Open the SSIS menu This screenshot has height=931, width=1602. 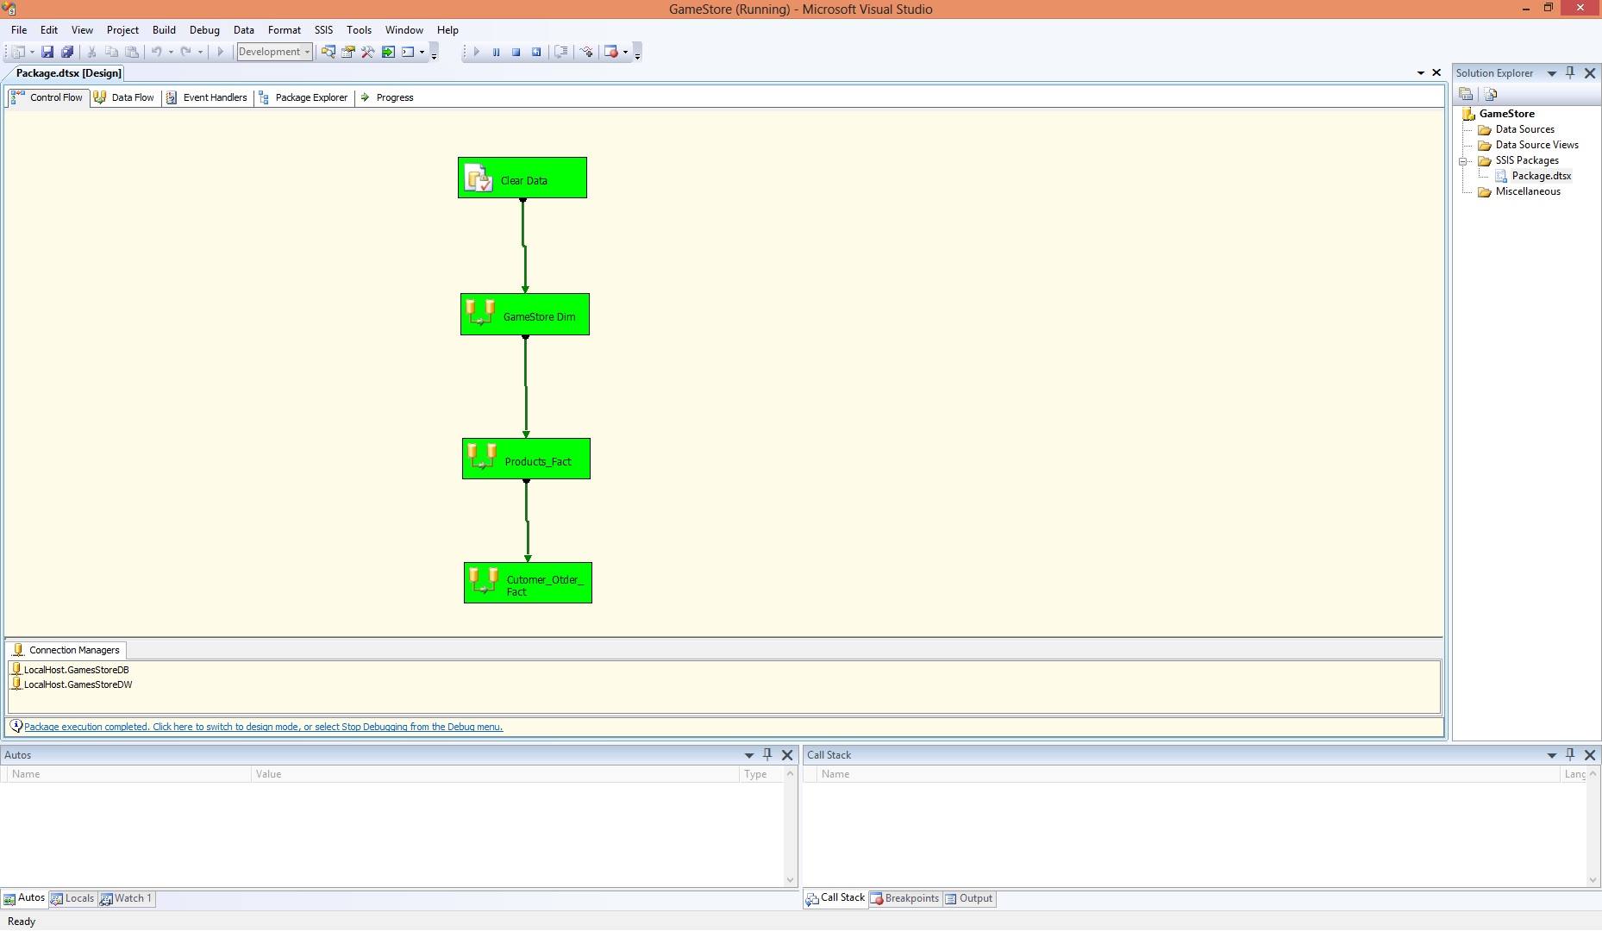[x=323, y=30]
